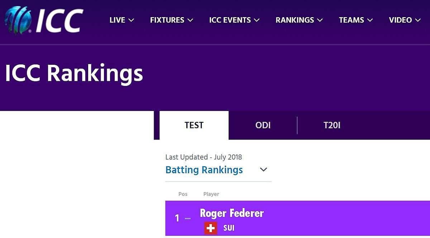Viewport: 430px width, 238px height.
Task: Click the chevron beside Batting Rankings
Action: (263, 170)
